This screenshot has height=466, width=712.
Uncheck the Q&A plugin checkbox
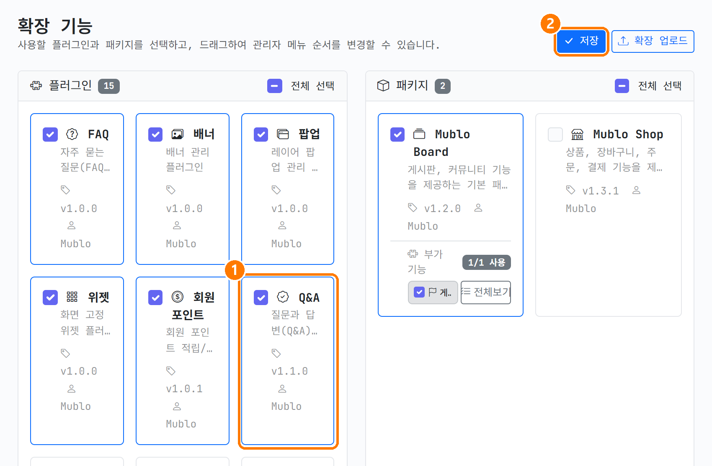pyautogui.click(x=261, y=298)
